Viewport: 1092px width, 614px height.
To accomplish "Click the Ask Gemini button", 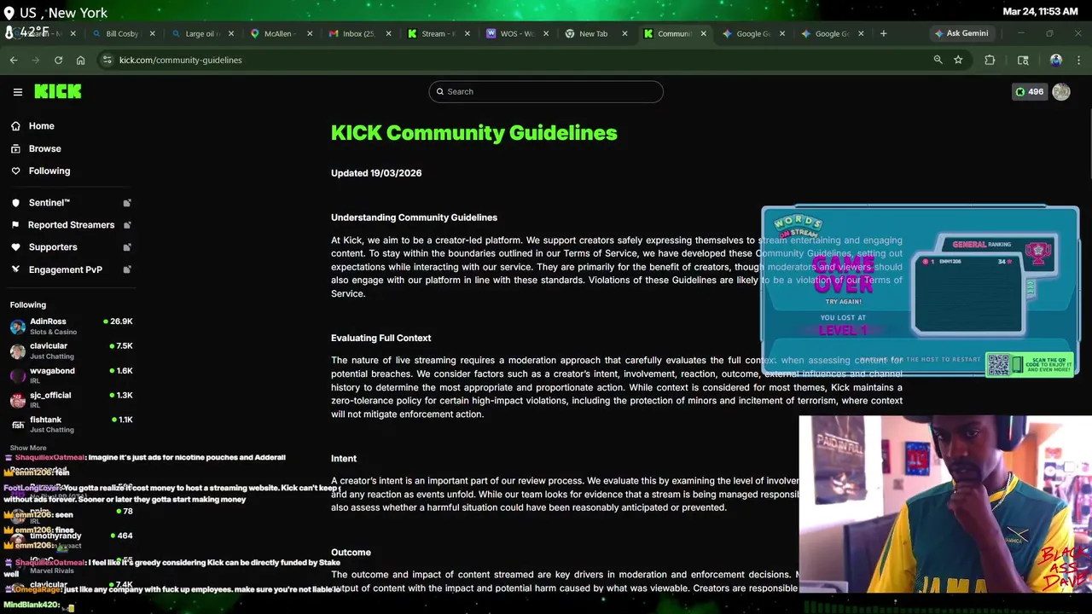I will click(x=961, y=33).
